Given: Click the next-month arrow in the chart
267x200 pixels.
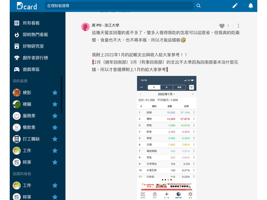Looking at the screenshot, I should pos(192,94).
